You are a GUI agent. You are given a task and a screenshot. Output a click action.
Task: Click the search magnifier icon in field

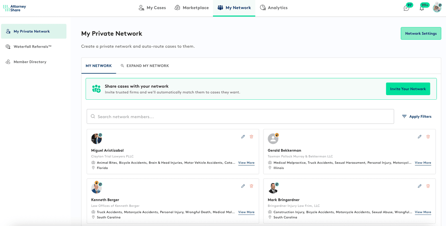click(x=93, y=116)
